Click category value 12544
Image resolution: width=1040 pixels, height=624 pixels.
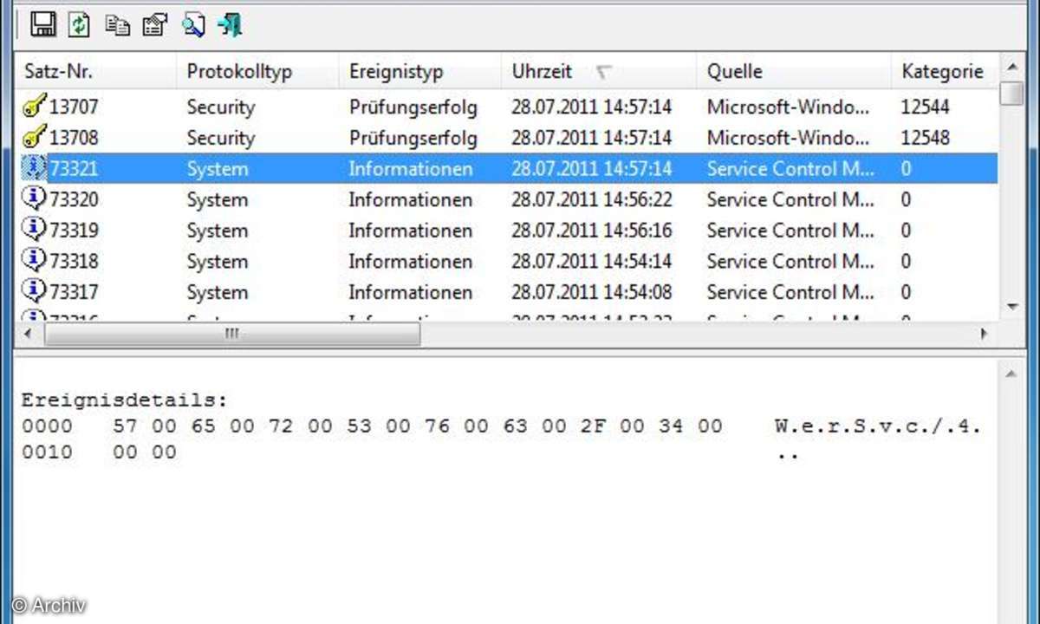coord(925,107)
